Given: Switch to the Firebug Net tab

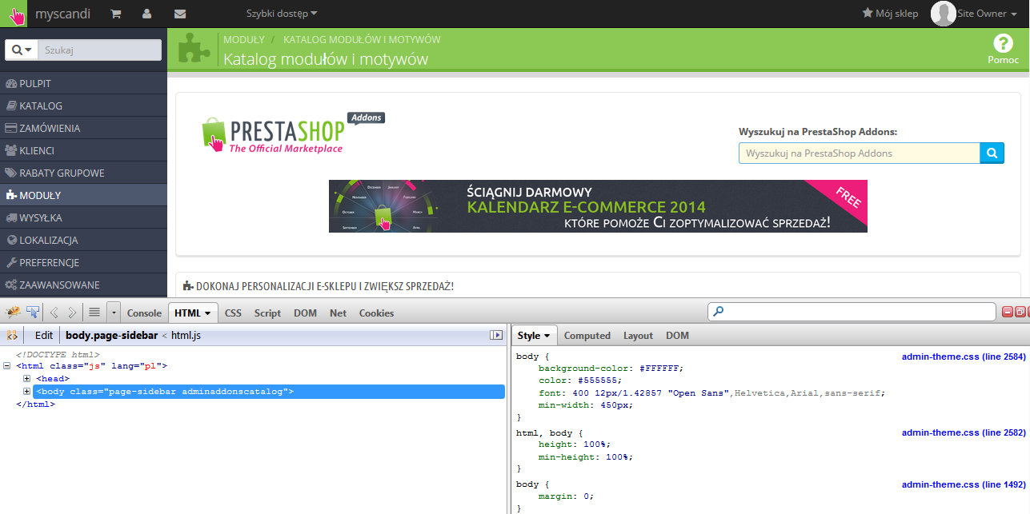Looking at the screenshot, I should click(x=338, y=313).
